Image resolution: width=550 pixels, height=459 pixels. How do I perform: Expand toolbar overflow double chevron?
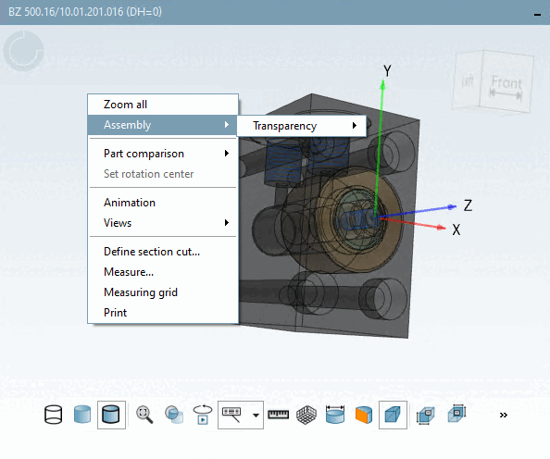504,416
